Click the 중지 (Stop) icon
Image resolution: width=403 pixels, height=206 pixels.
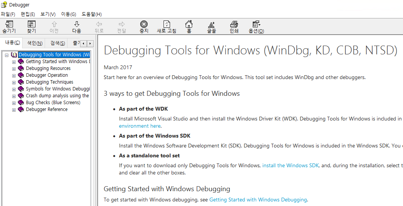144,24
